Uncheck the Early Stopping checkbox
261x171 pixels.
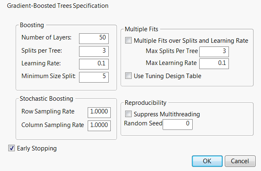pos(12,148)
